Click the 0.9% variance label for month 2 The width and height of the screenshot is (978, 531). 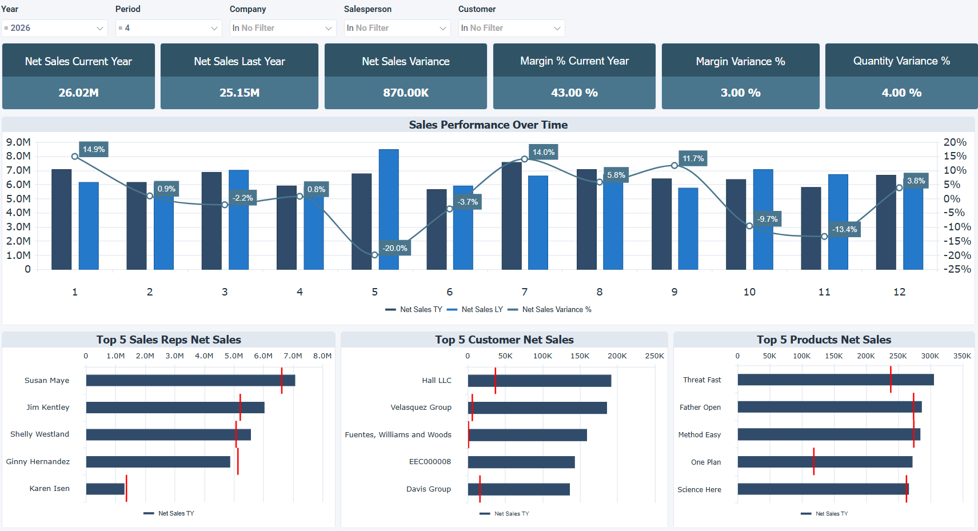pyautogui.click(x=167, y=189)
